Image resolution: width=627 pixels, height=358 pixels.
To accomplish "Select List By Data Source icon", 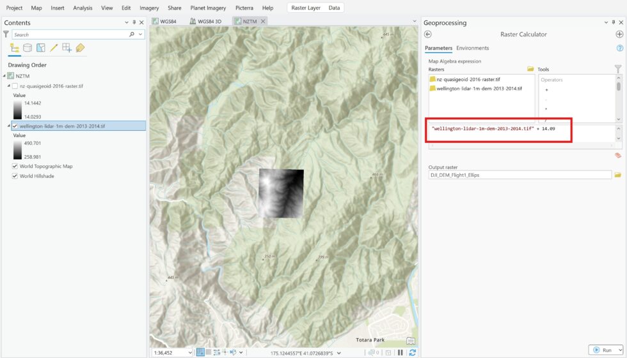I will (x=28, y=48).
